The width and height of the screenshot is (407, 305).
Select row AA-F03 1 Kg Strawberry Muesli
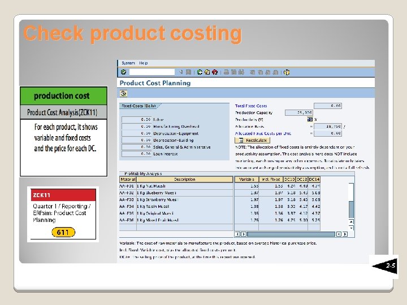pos(219,200)
